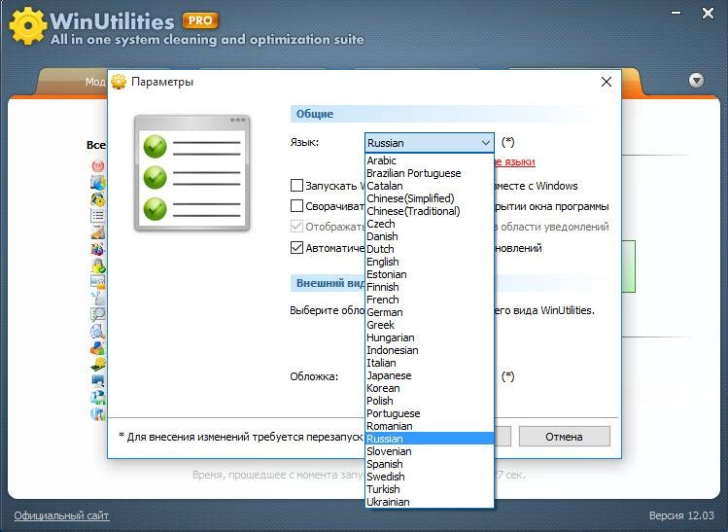Click the blue monitor icon in the list
The height and width of the screenshot is (532, 728).
click(x=98, y=380)
